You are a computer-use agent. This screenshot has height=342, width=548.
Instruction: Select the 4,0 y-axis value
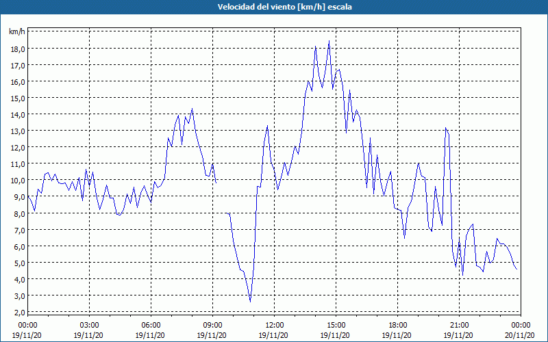coord(20,280)
